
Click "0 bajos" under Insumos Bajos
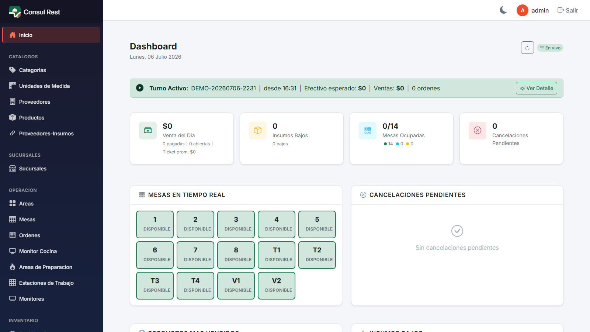(280, 144)
